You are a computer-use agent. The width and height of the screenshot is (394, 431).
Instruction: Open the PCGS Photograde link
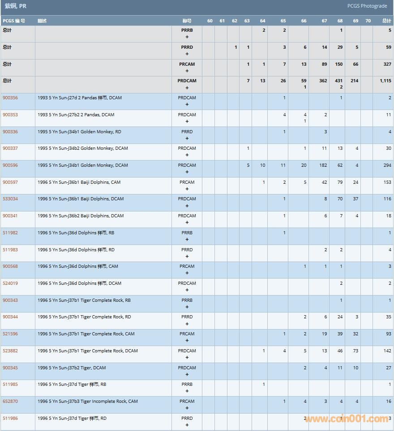pos(367,6)
